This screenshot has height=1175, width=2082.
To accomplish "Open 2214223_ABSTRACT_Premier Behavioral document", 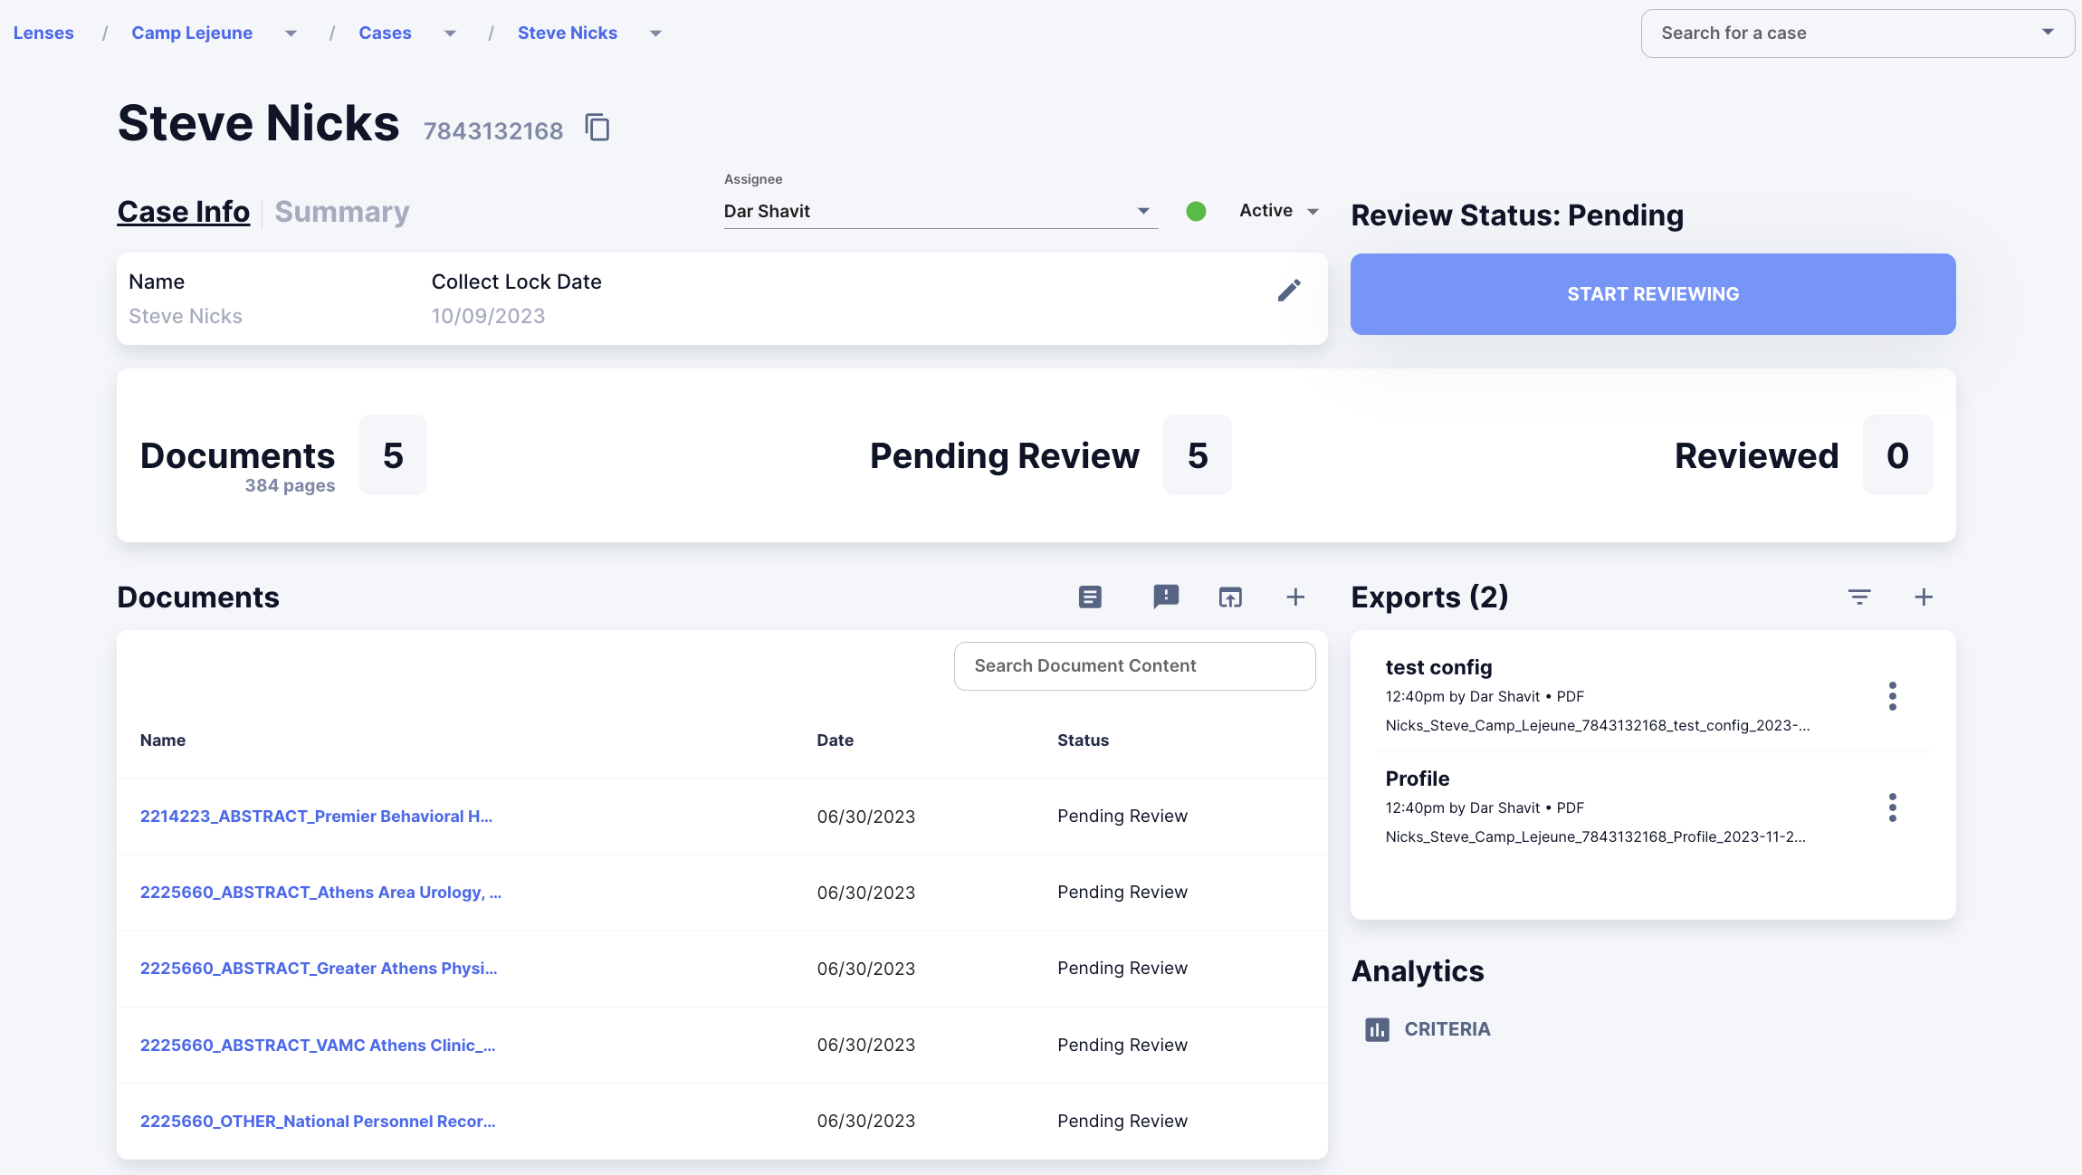I will pyautogui.click(x=316, y=816).
